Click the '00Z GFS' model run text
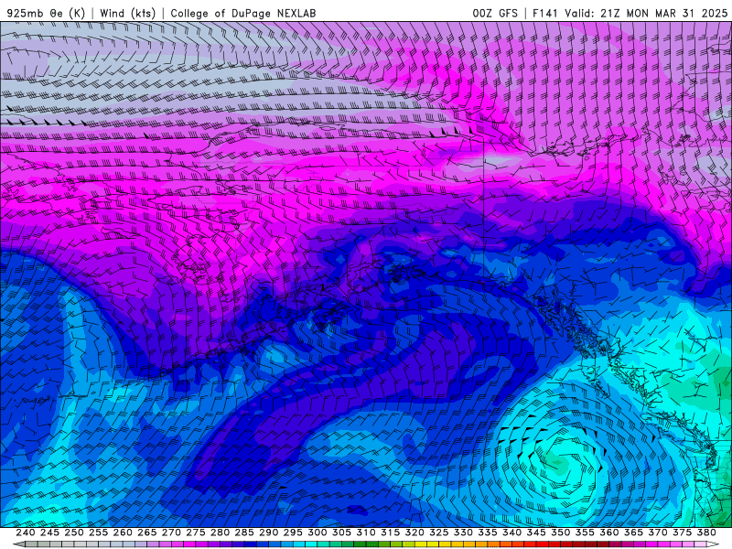 [x=495, y=13]
